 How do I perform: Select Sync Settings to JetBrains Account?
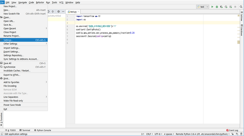coord(24,59)
